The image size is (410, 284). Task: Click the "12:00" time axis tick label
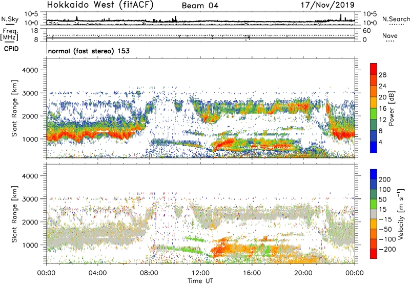point(200,273)
